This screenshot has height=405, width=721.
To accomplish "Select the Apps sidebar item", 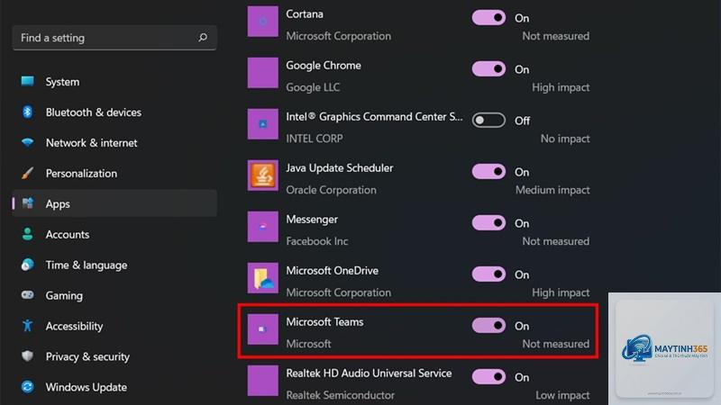I will pos(114,203).
